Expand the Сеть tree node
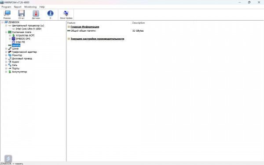Viewport: 264px width, 165px height. (x=6, y=65)
